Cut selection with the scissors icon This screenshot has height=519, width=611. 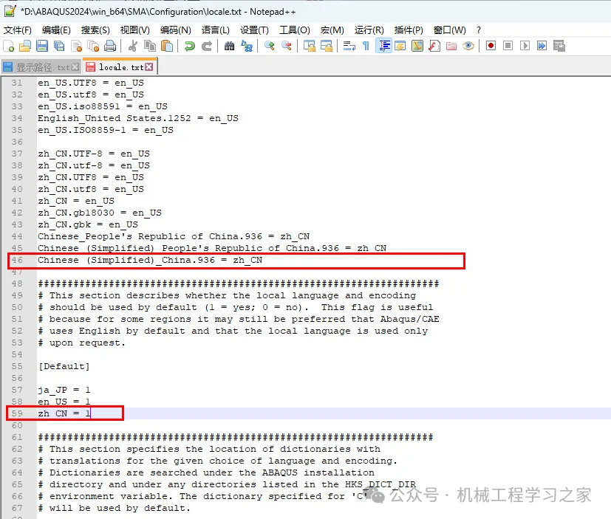point(133,46)
